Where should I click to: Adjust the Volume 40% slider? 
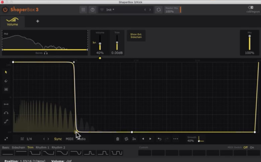[100, 42]
